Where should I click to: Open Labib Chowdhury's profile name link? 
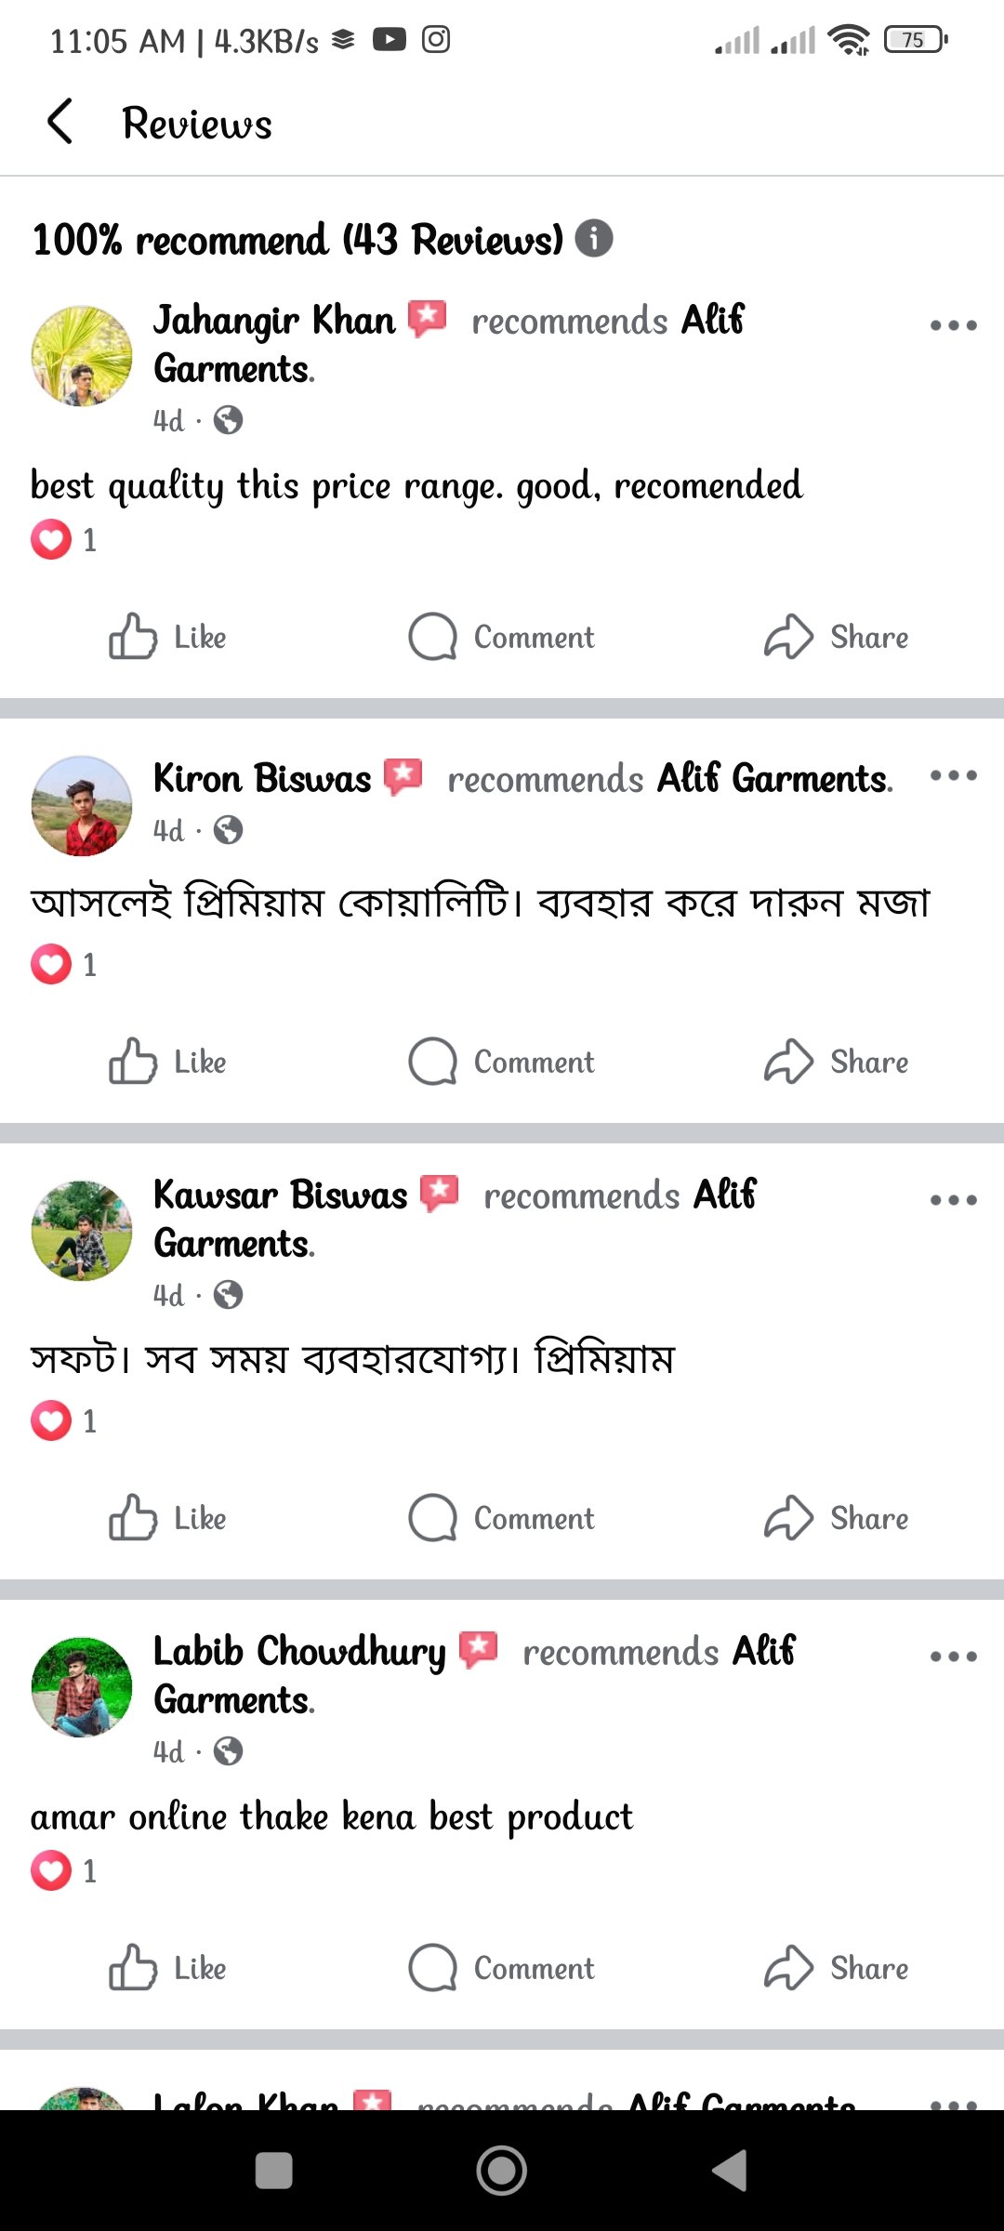click(299, 1652)
